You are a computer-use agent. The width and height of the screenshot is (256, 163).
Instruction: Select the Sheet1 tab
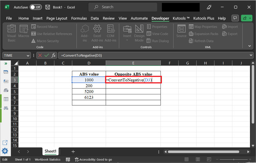[x=50, y=151]
